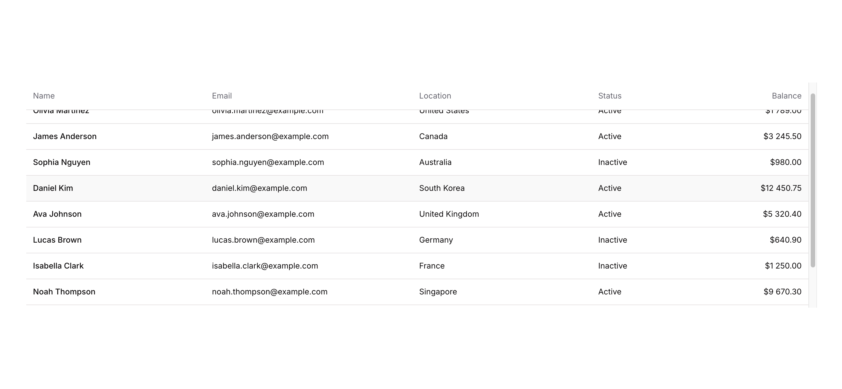
Task: Click the $12 450.75 balance cell
Action: pos(781,188)
